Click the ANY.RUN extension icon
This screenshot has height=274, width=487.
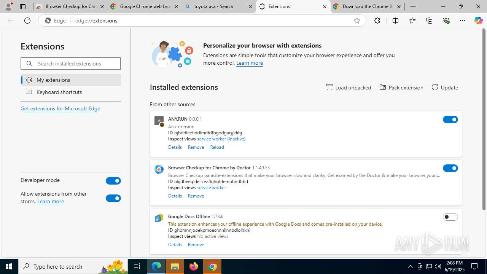(x=159, y=121)
